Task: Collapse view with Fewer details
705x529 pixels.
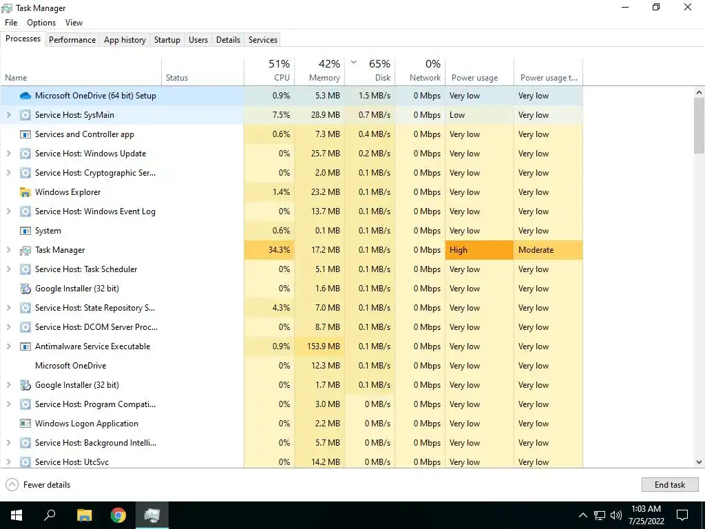Action: 39,485
